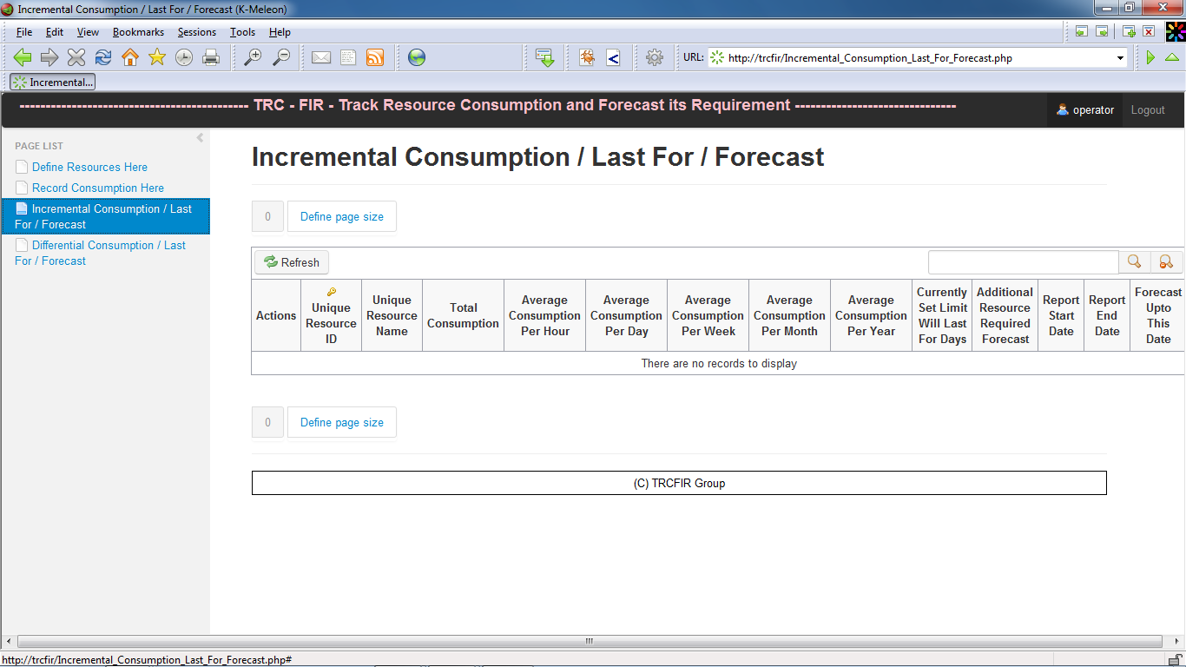Open bookmarks star icon
1186x667 pixels.
(157, 57)
